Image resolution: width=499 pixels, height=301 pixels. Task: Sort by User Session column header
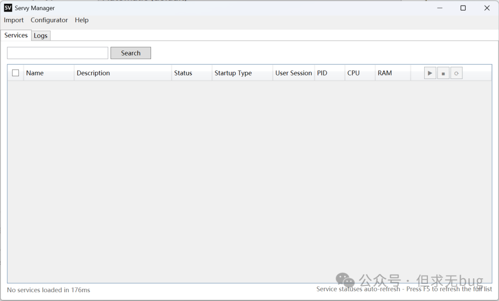point(293,73)
